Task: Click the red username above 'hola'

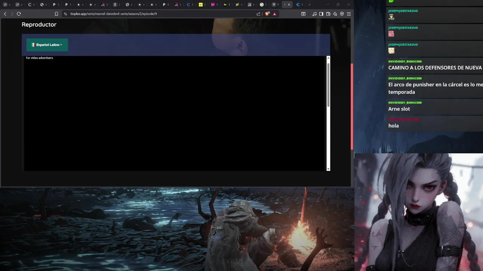Action: coord(403,120)
